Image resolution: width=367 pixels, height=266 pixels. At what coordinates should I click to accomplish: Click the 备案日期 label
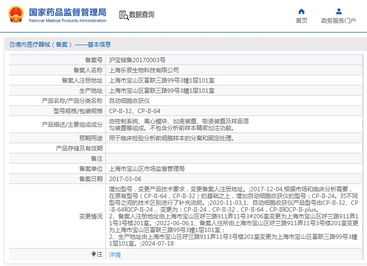click(91, 179)
